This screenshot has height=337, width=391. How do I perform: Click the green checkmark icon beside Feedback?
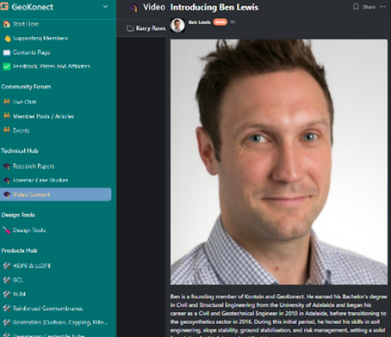tap(7, 66)
